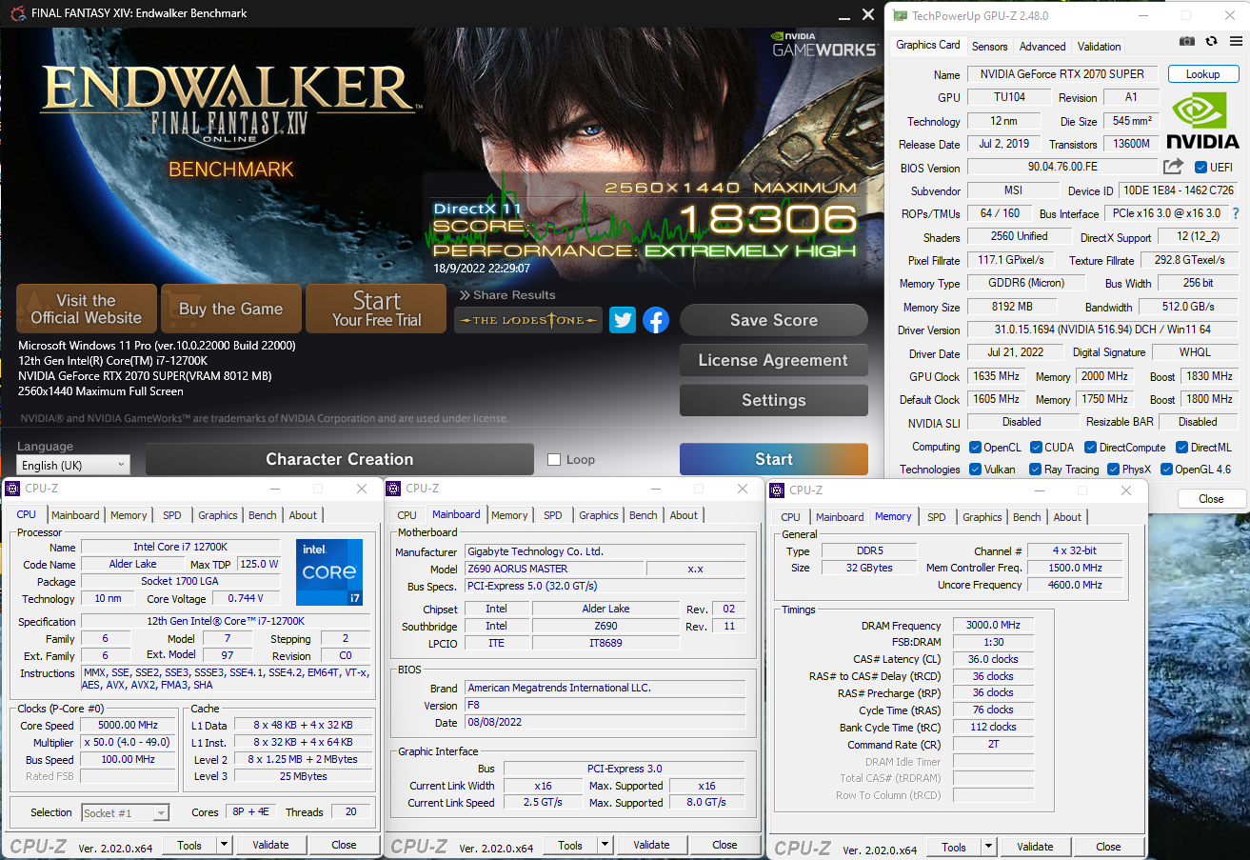Toggle Ray Tracing checkbox
This screenshot has height=860, width=1250.
click(x=1035, y=470)
